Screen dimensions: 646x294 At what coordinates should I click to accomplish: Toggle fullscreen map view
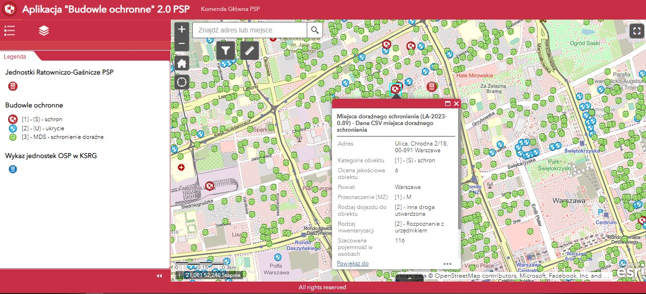pyautogui.click(x=636, y=31)
